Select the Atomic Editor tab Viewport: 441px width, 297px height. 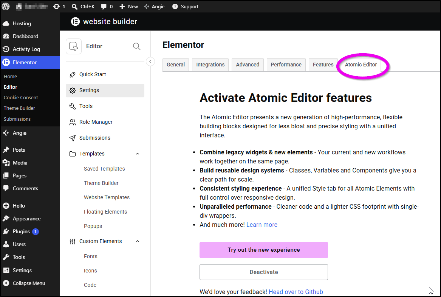click(x=361, y=65)
